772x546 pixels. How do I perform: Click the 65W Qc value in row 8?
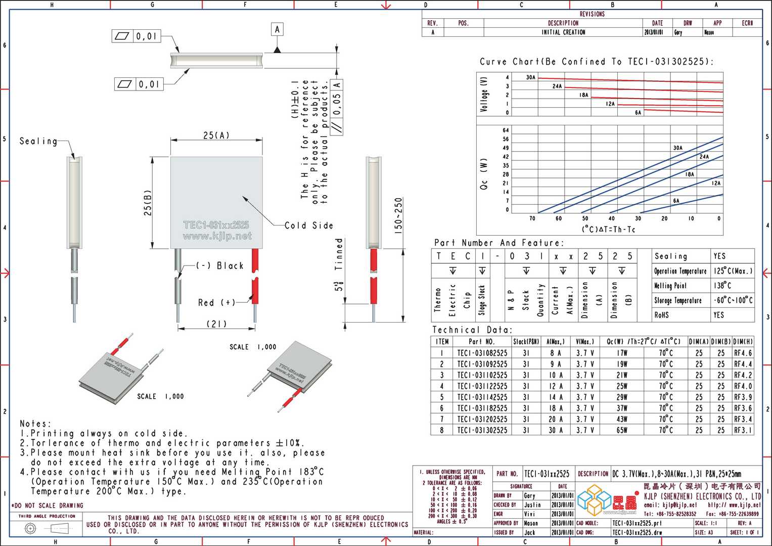point(622,430)
